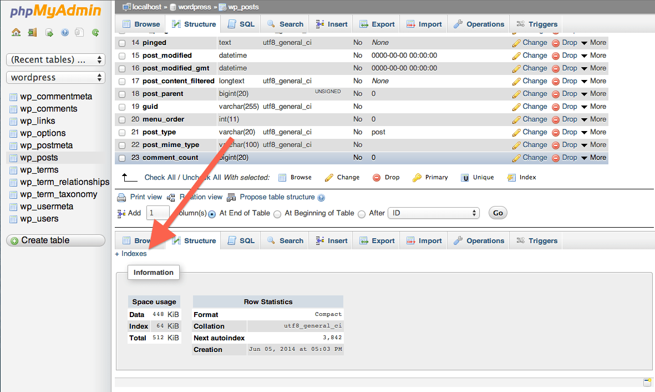Expand More menu for menu_order row
The image size is (655, 392).
tap(593, 119)
